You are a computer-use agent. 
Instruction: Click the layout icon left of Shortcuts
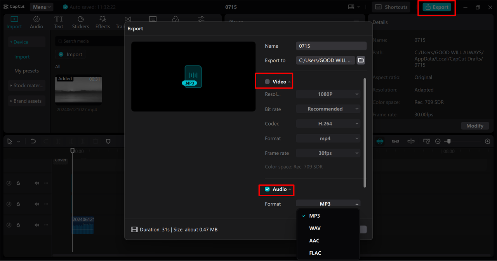click(351, 7)
